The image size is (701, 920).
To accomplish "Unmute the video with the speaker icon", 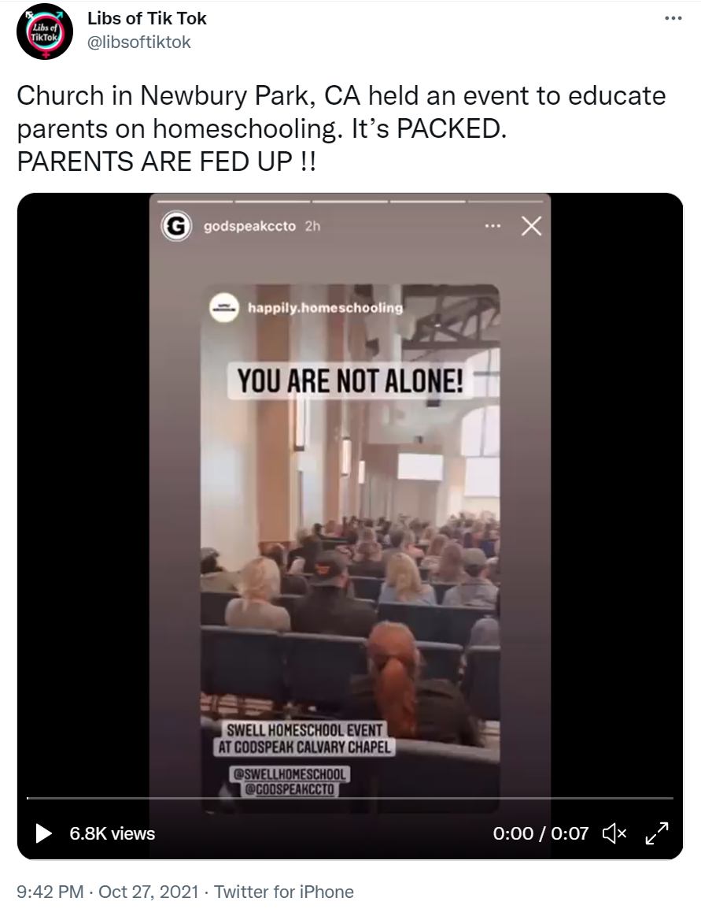I will (x=614, y=833).
